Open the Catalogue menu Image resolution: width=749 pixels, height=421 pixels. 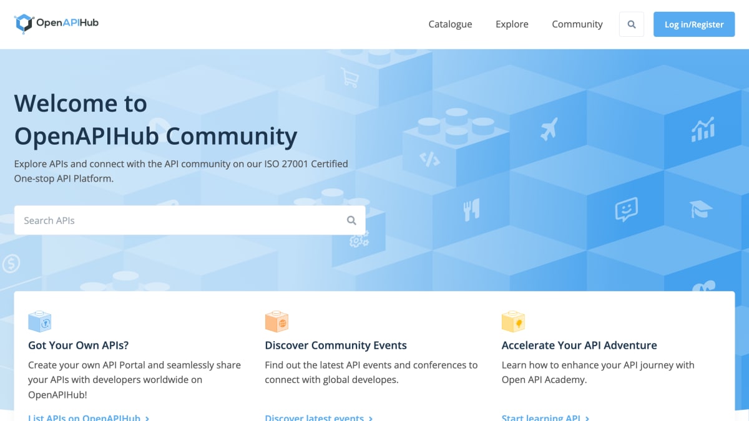(x=450, y=24)
